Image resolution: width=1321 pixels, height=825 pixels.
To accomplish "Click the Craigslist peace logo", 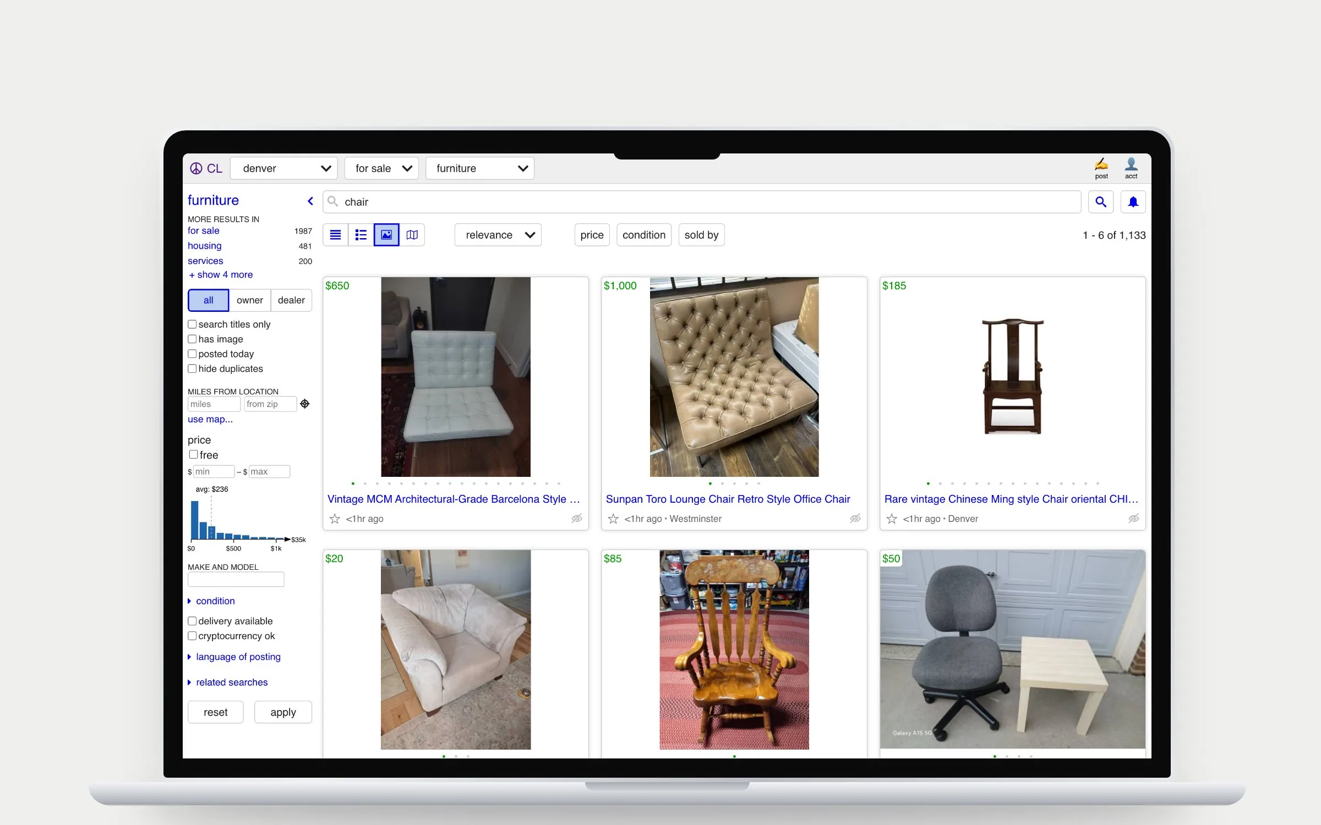I will click(x=196, y=168).
